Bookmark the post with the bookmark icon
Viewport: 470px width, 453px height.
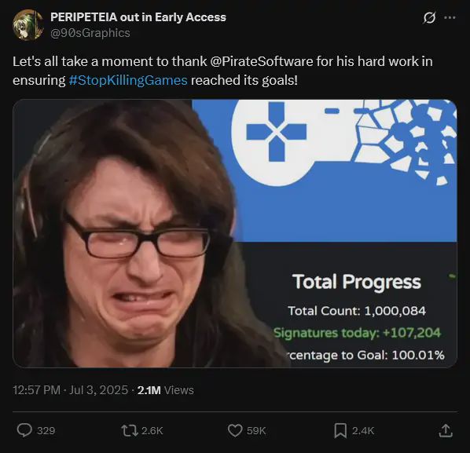click(340, 430)
